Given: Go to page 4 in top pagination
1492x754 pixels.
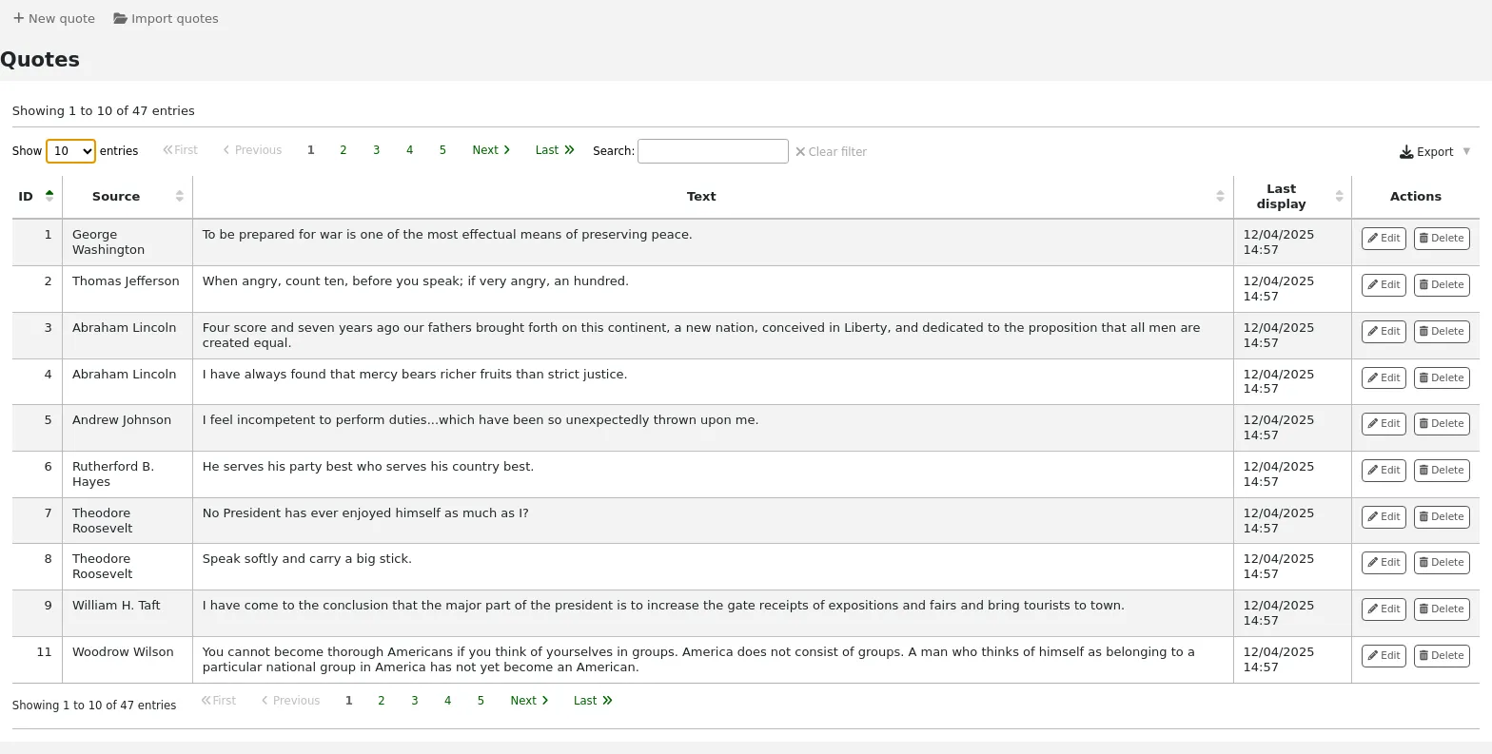Looking at the screenshot, I should point(410,150).
